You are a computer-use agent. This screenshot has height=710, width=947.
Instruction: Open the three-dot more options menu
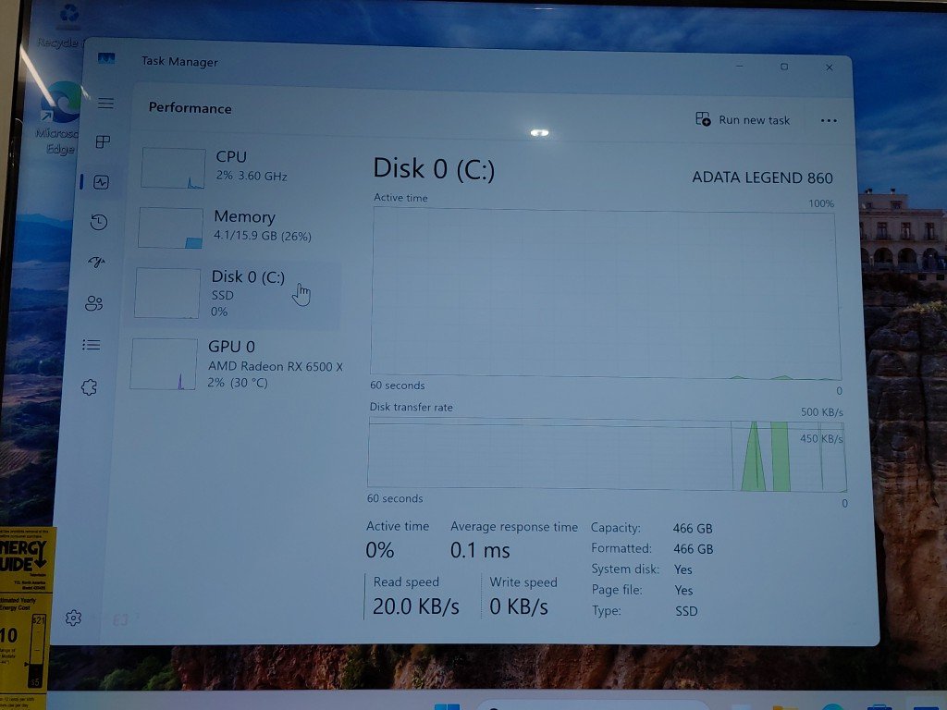[829, 120]
